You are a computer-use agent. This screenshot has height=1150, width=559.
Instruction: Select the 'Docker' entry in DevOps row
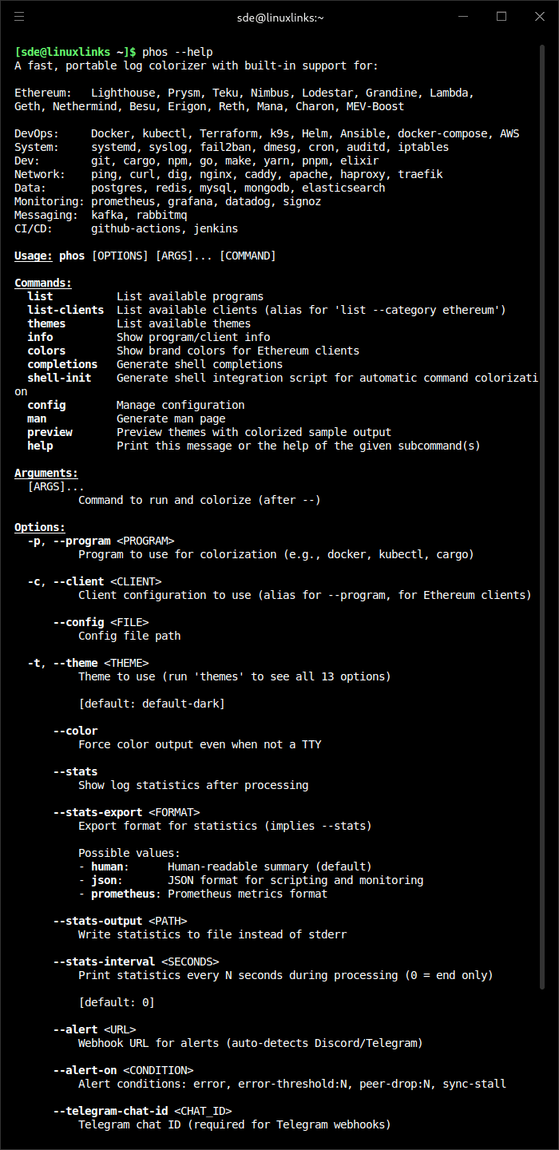pyautogui.click(x=109, y=133)
